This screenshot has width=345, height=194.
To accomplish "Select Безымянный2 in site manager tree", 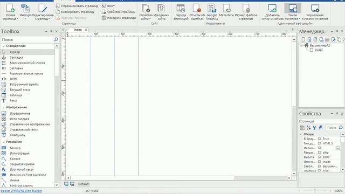I will pyautogui.click(x=320, y=45).
